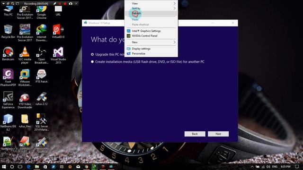This screenshot has height=170, width=303.
Task: Choose Refresh in the context menu
Action: [x=151, y=13]
